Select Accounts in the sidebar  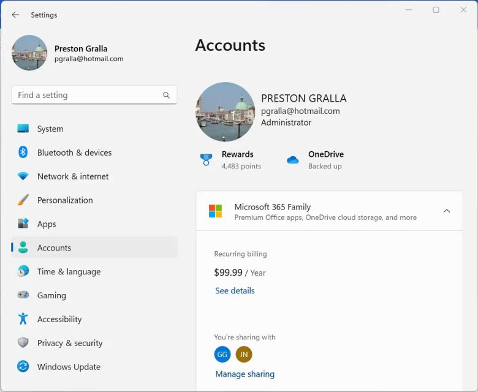54,247
